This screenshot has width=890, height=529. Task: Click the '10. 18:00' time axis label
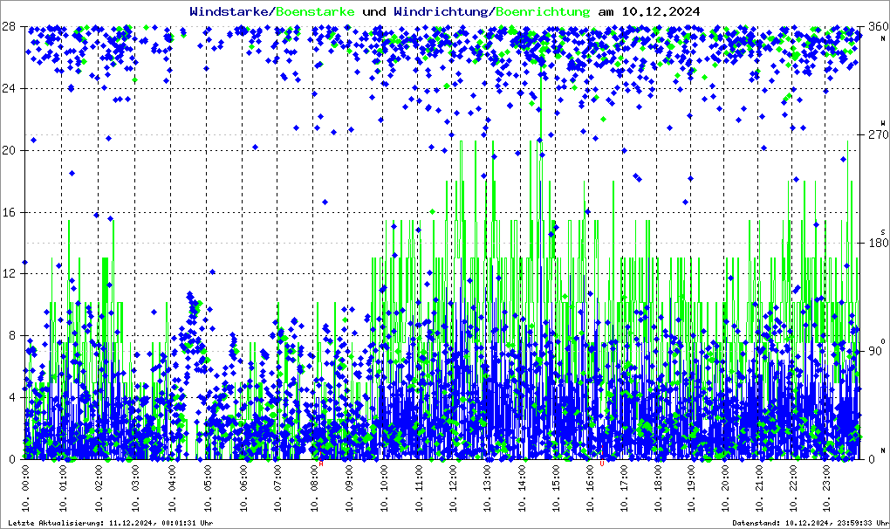(657, 488)
